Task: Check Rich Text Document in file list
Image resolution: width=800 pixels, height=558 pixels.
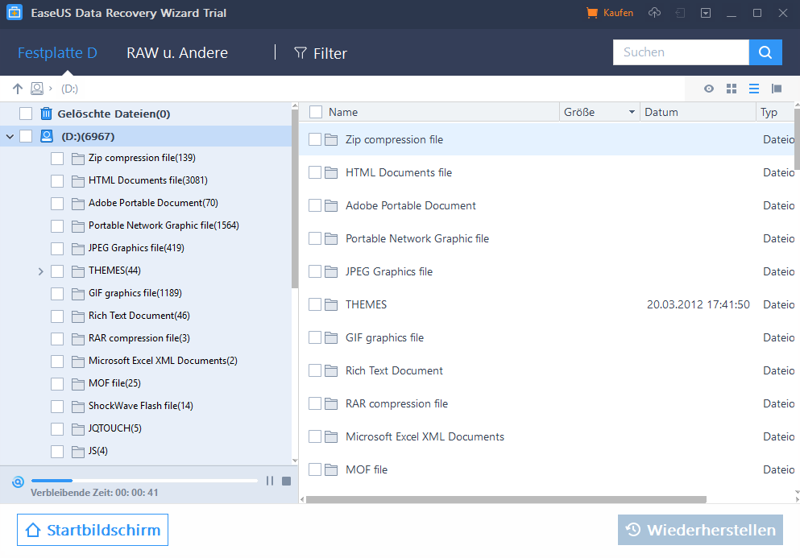Action: 315,371
